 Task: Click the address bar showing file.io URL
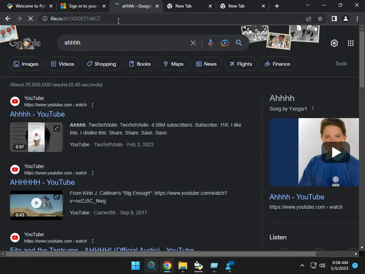(172, 19)
